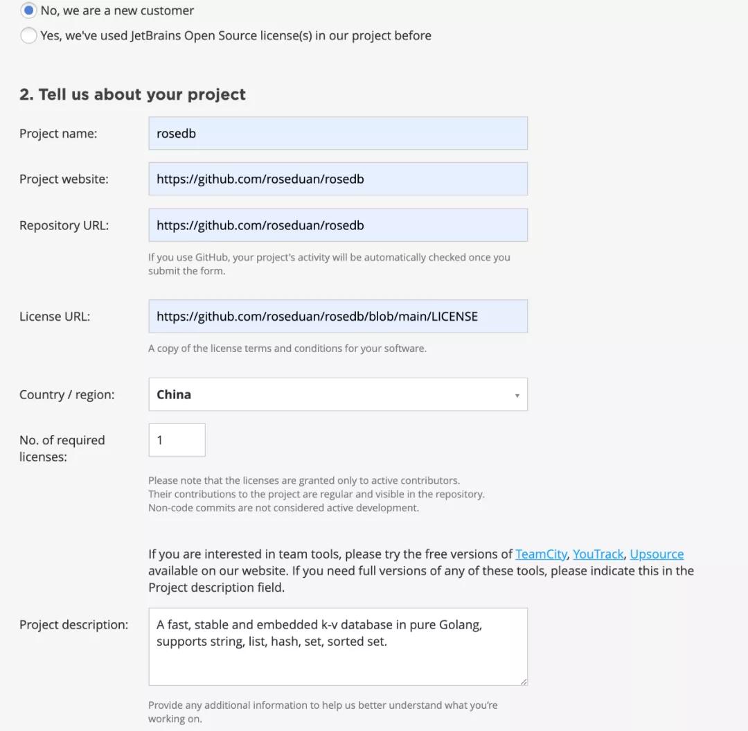
Task: Focus the Project name field containing rosedb
Action: 337,133
